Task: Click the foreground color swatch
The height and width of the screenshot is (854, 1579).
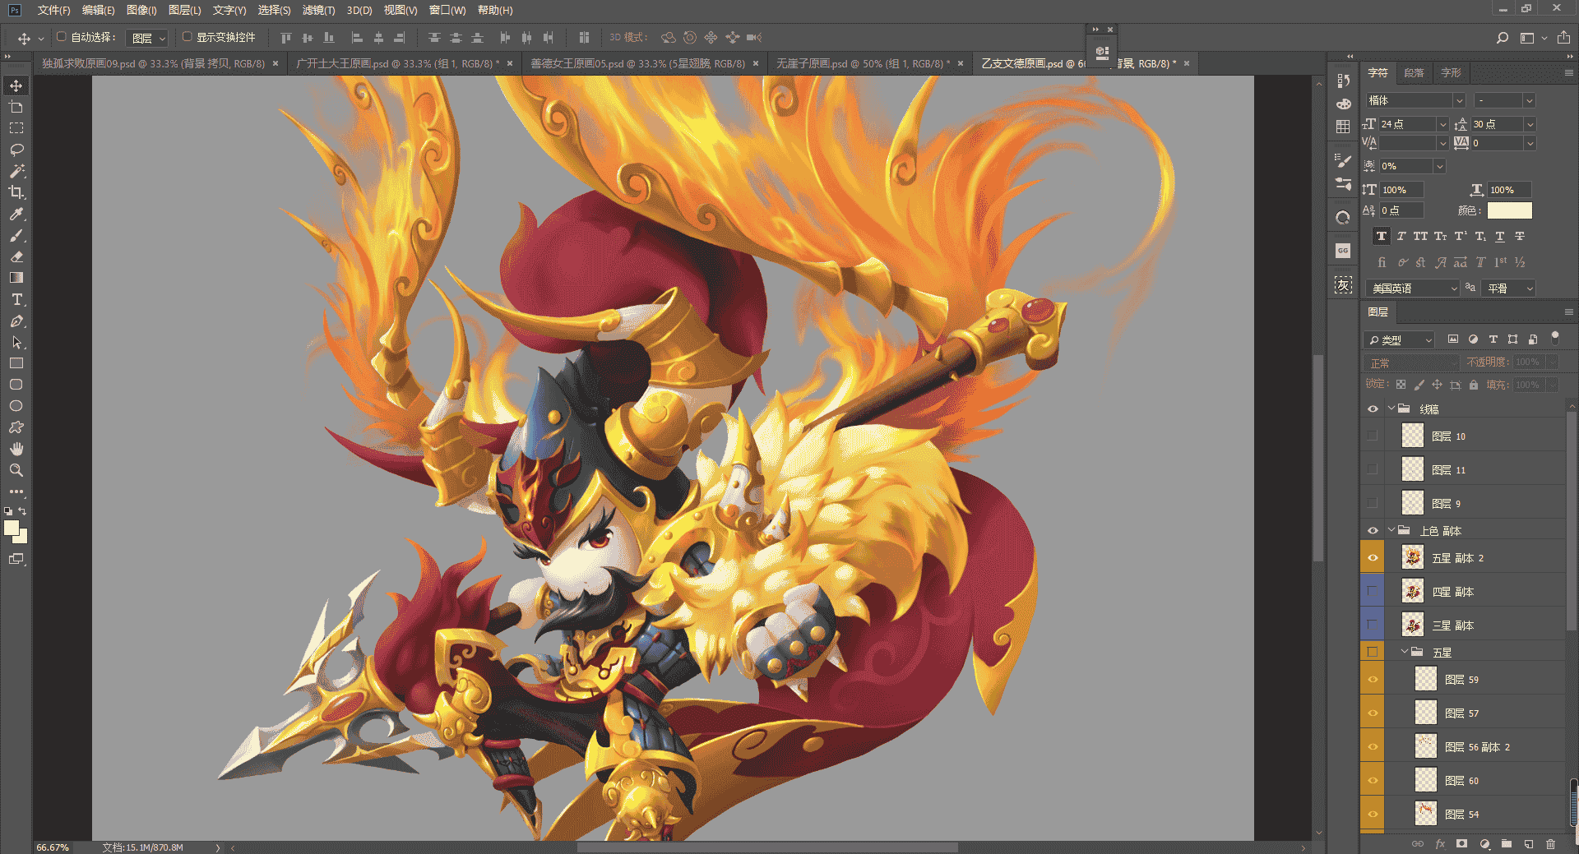Action: tap(11, 529)
